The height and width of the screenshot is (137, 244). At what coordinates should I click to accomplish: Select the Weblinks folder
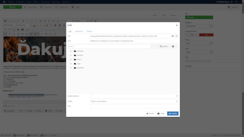[79, 68]
